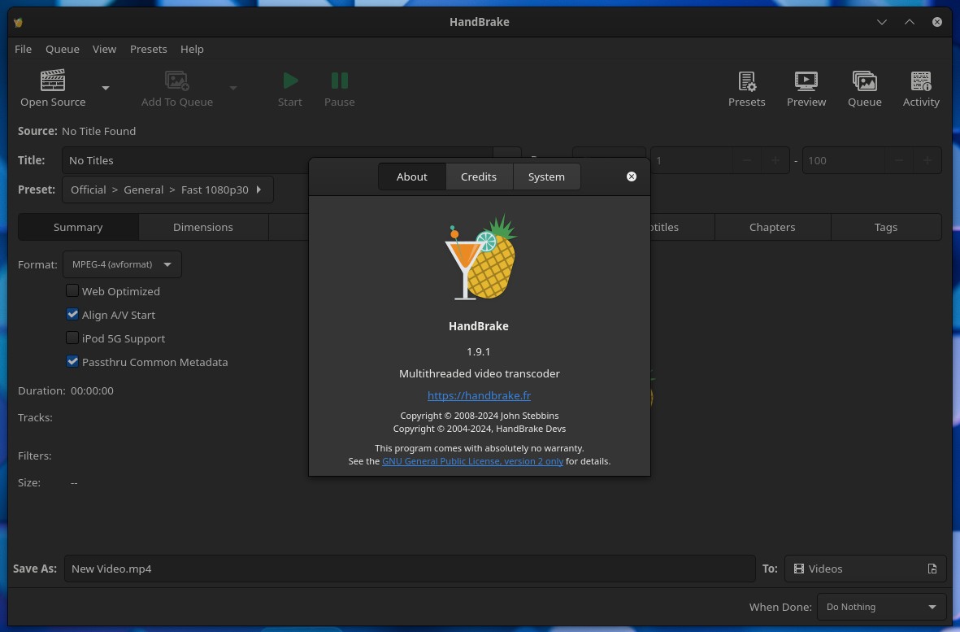The height and width of the screenshot is (632, 960).
Task: Click the HandBrake app icon in title bar
Action: [19, 22]
